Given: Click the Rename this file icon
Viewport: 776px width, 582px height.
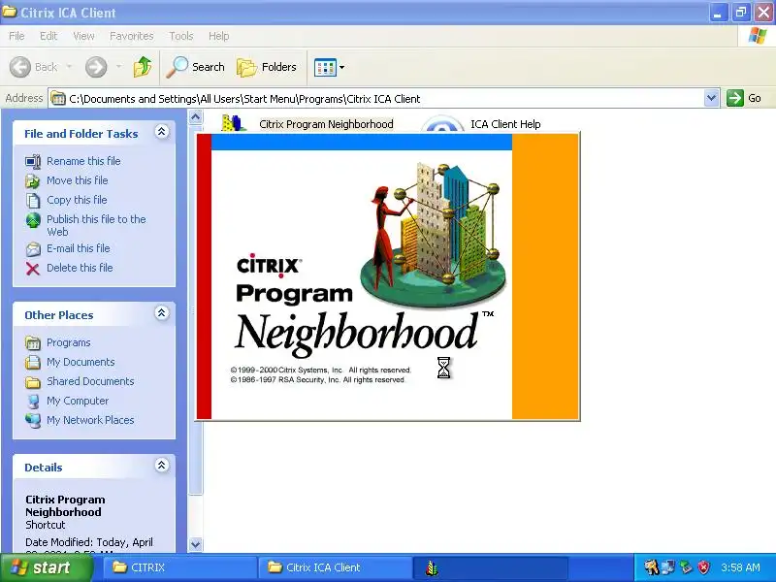Looking at the screenshot, I should click(33, 162).
